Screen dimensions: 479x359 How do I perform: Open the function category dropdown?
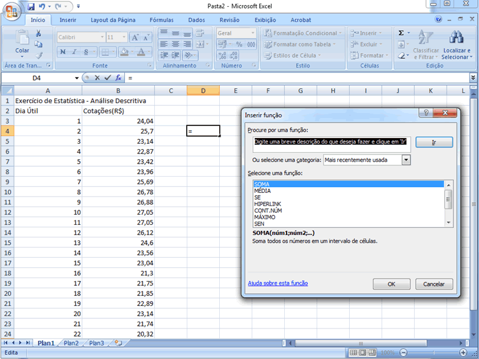pos(406,160)
